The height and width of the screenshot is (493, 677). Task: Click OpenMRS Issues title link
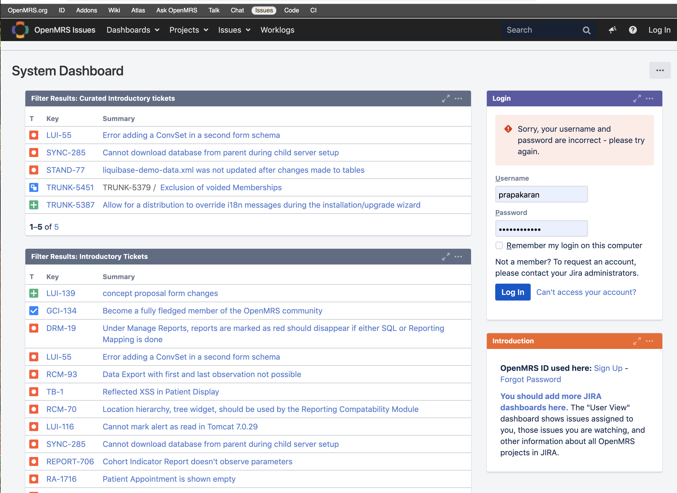point(65,30)
